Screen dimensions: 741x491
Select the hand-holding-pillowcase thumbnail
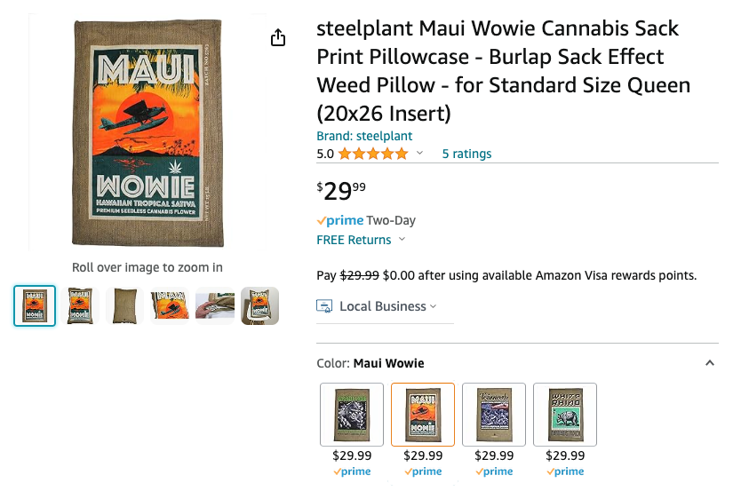pyautogui.click(x=215, y=306)
